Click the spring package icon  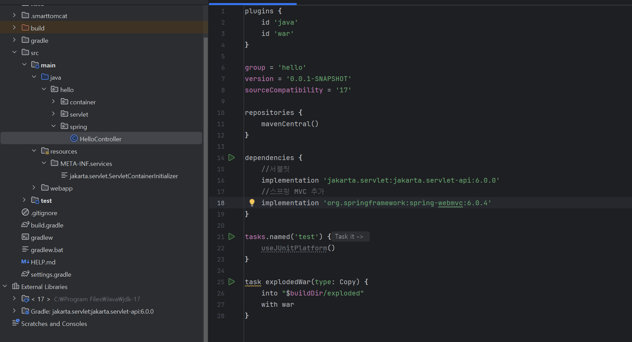[64, 126]
